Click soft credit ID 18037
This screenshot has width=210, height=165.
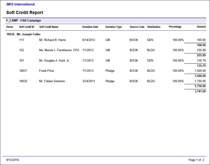coord(23,71)
